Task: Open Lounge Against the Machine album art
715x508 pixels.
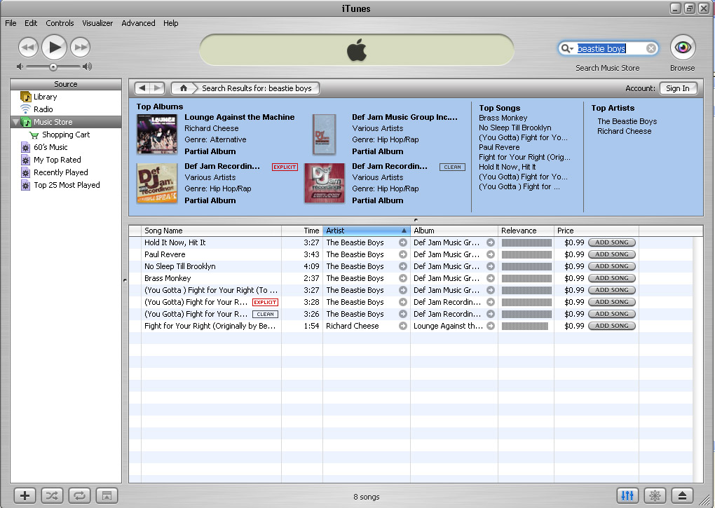Action: [x=157, y=134]
